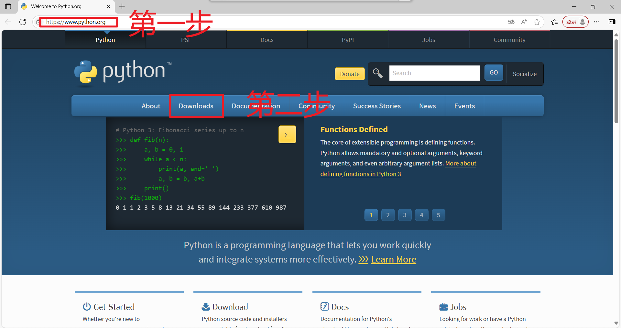Select the Community top tab
This screenshot has width=621, height=328.
[509, 40]
